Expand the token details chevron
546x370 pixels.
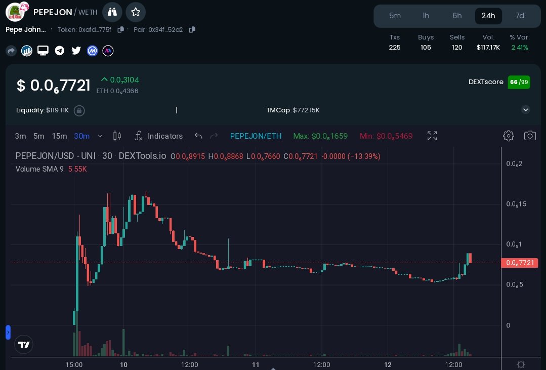coord(525,110)
